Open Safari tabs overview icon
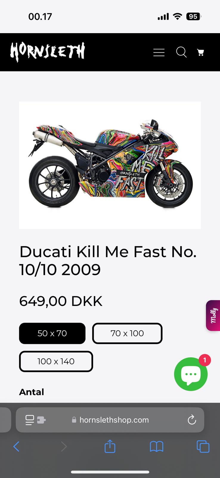 (203, 447)
